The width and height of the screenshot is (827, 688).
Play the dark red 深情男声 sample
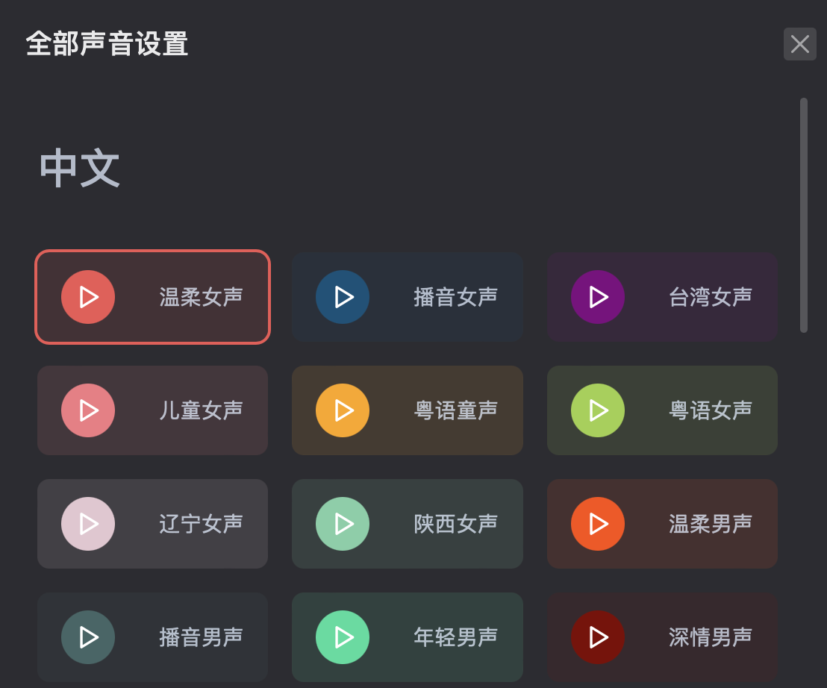point(598,637)
